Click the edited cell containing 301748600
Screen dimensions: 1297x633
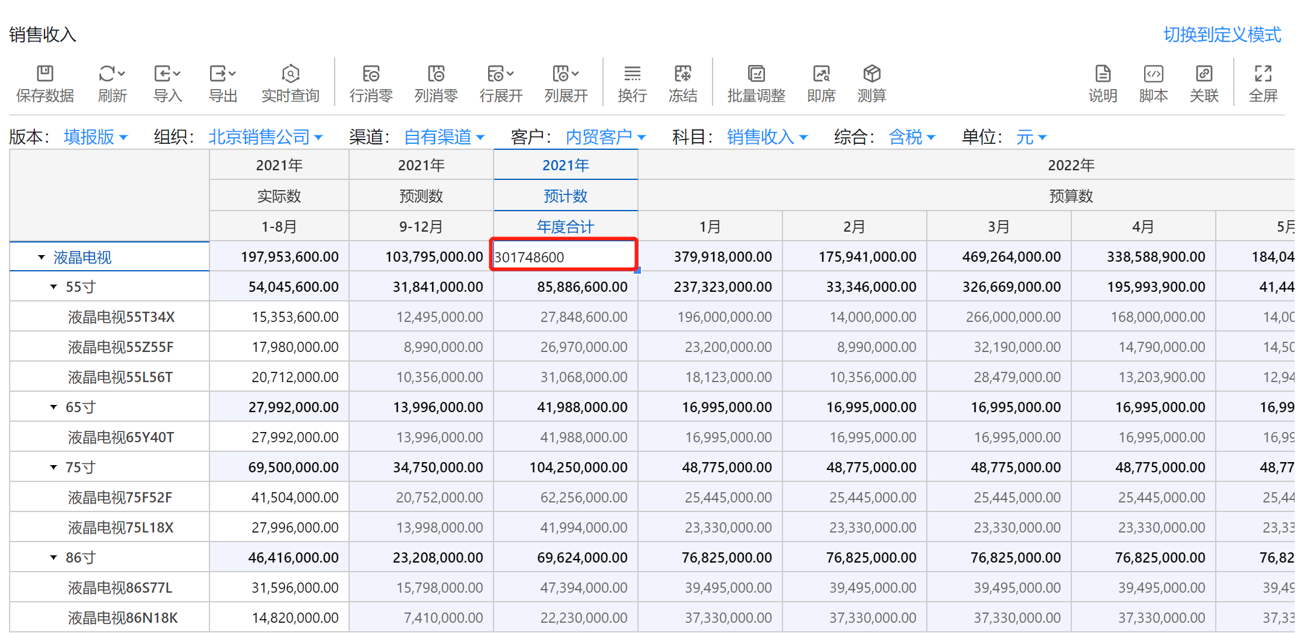563,257
